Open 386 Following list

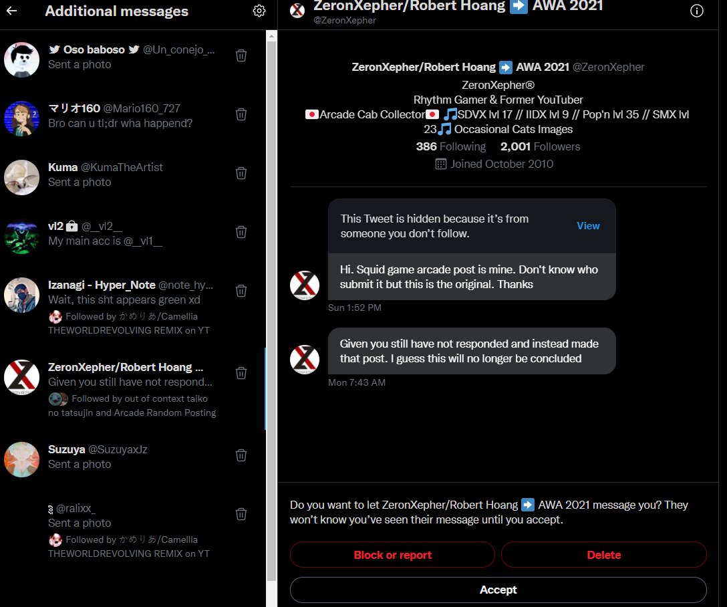click(x=450, y=146)
